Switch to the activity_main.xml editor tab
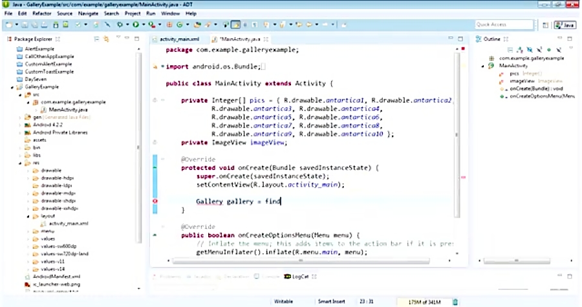 (175, 39)
